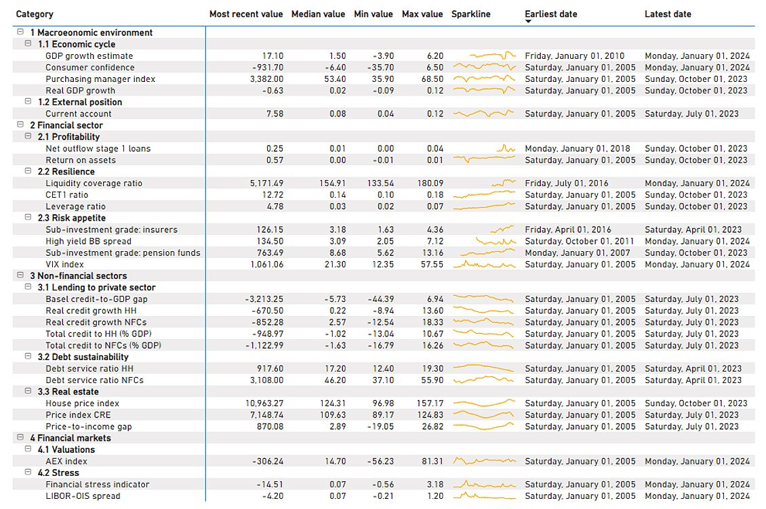Click the Most recent value column header

point(245,14)
